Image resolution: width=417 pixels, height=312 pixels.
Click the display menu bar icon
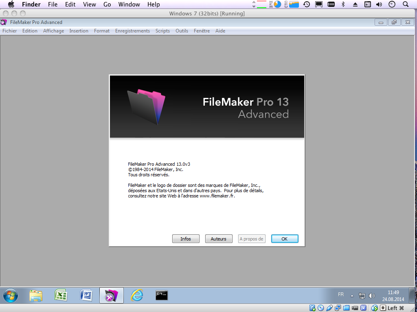tap(319, 4)
